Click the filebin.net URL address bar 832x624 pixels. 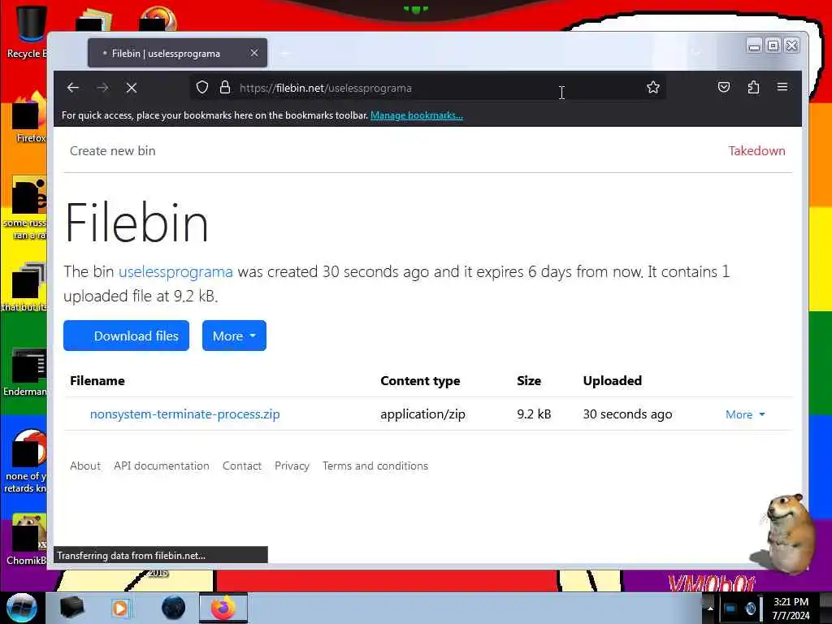427,88
